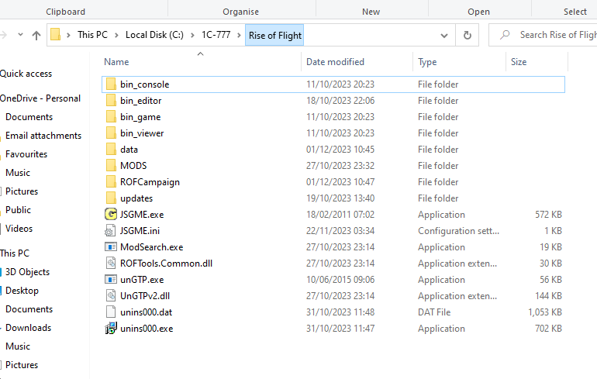
Task: Go up one folder level with the up arrow
Action: [x=36, y=36]
